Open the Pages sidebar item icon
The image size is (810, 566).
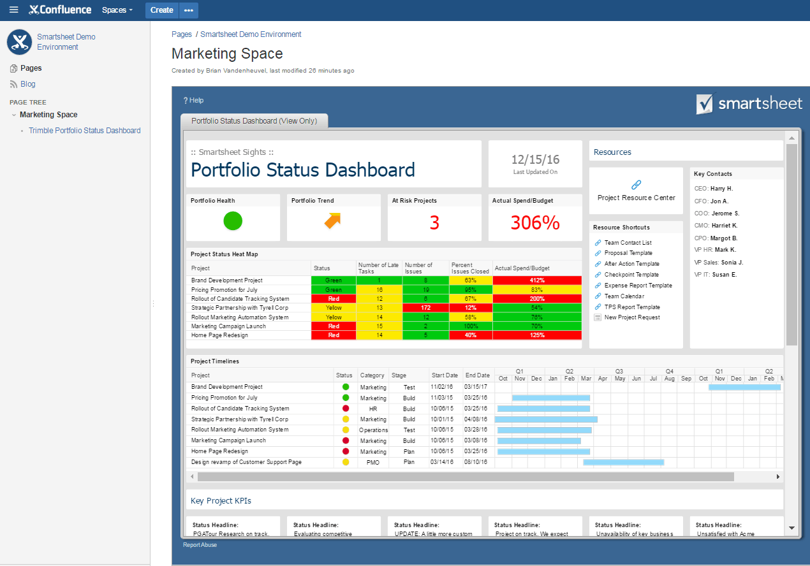pos(14,68)
